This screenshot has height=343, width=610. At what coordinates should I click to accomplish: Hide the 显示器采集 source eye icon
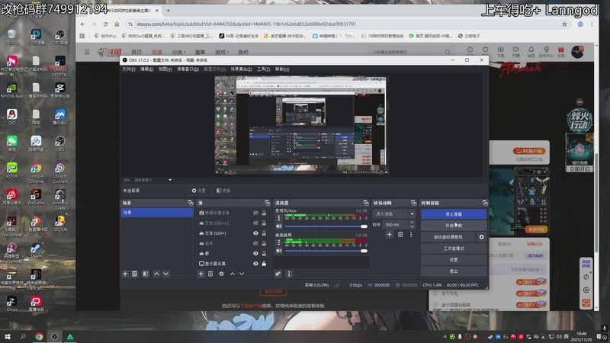(x=255, y=264)
